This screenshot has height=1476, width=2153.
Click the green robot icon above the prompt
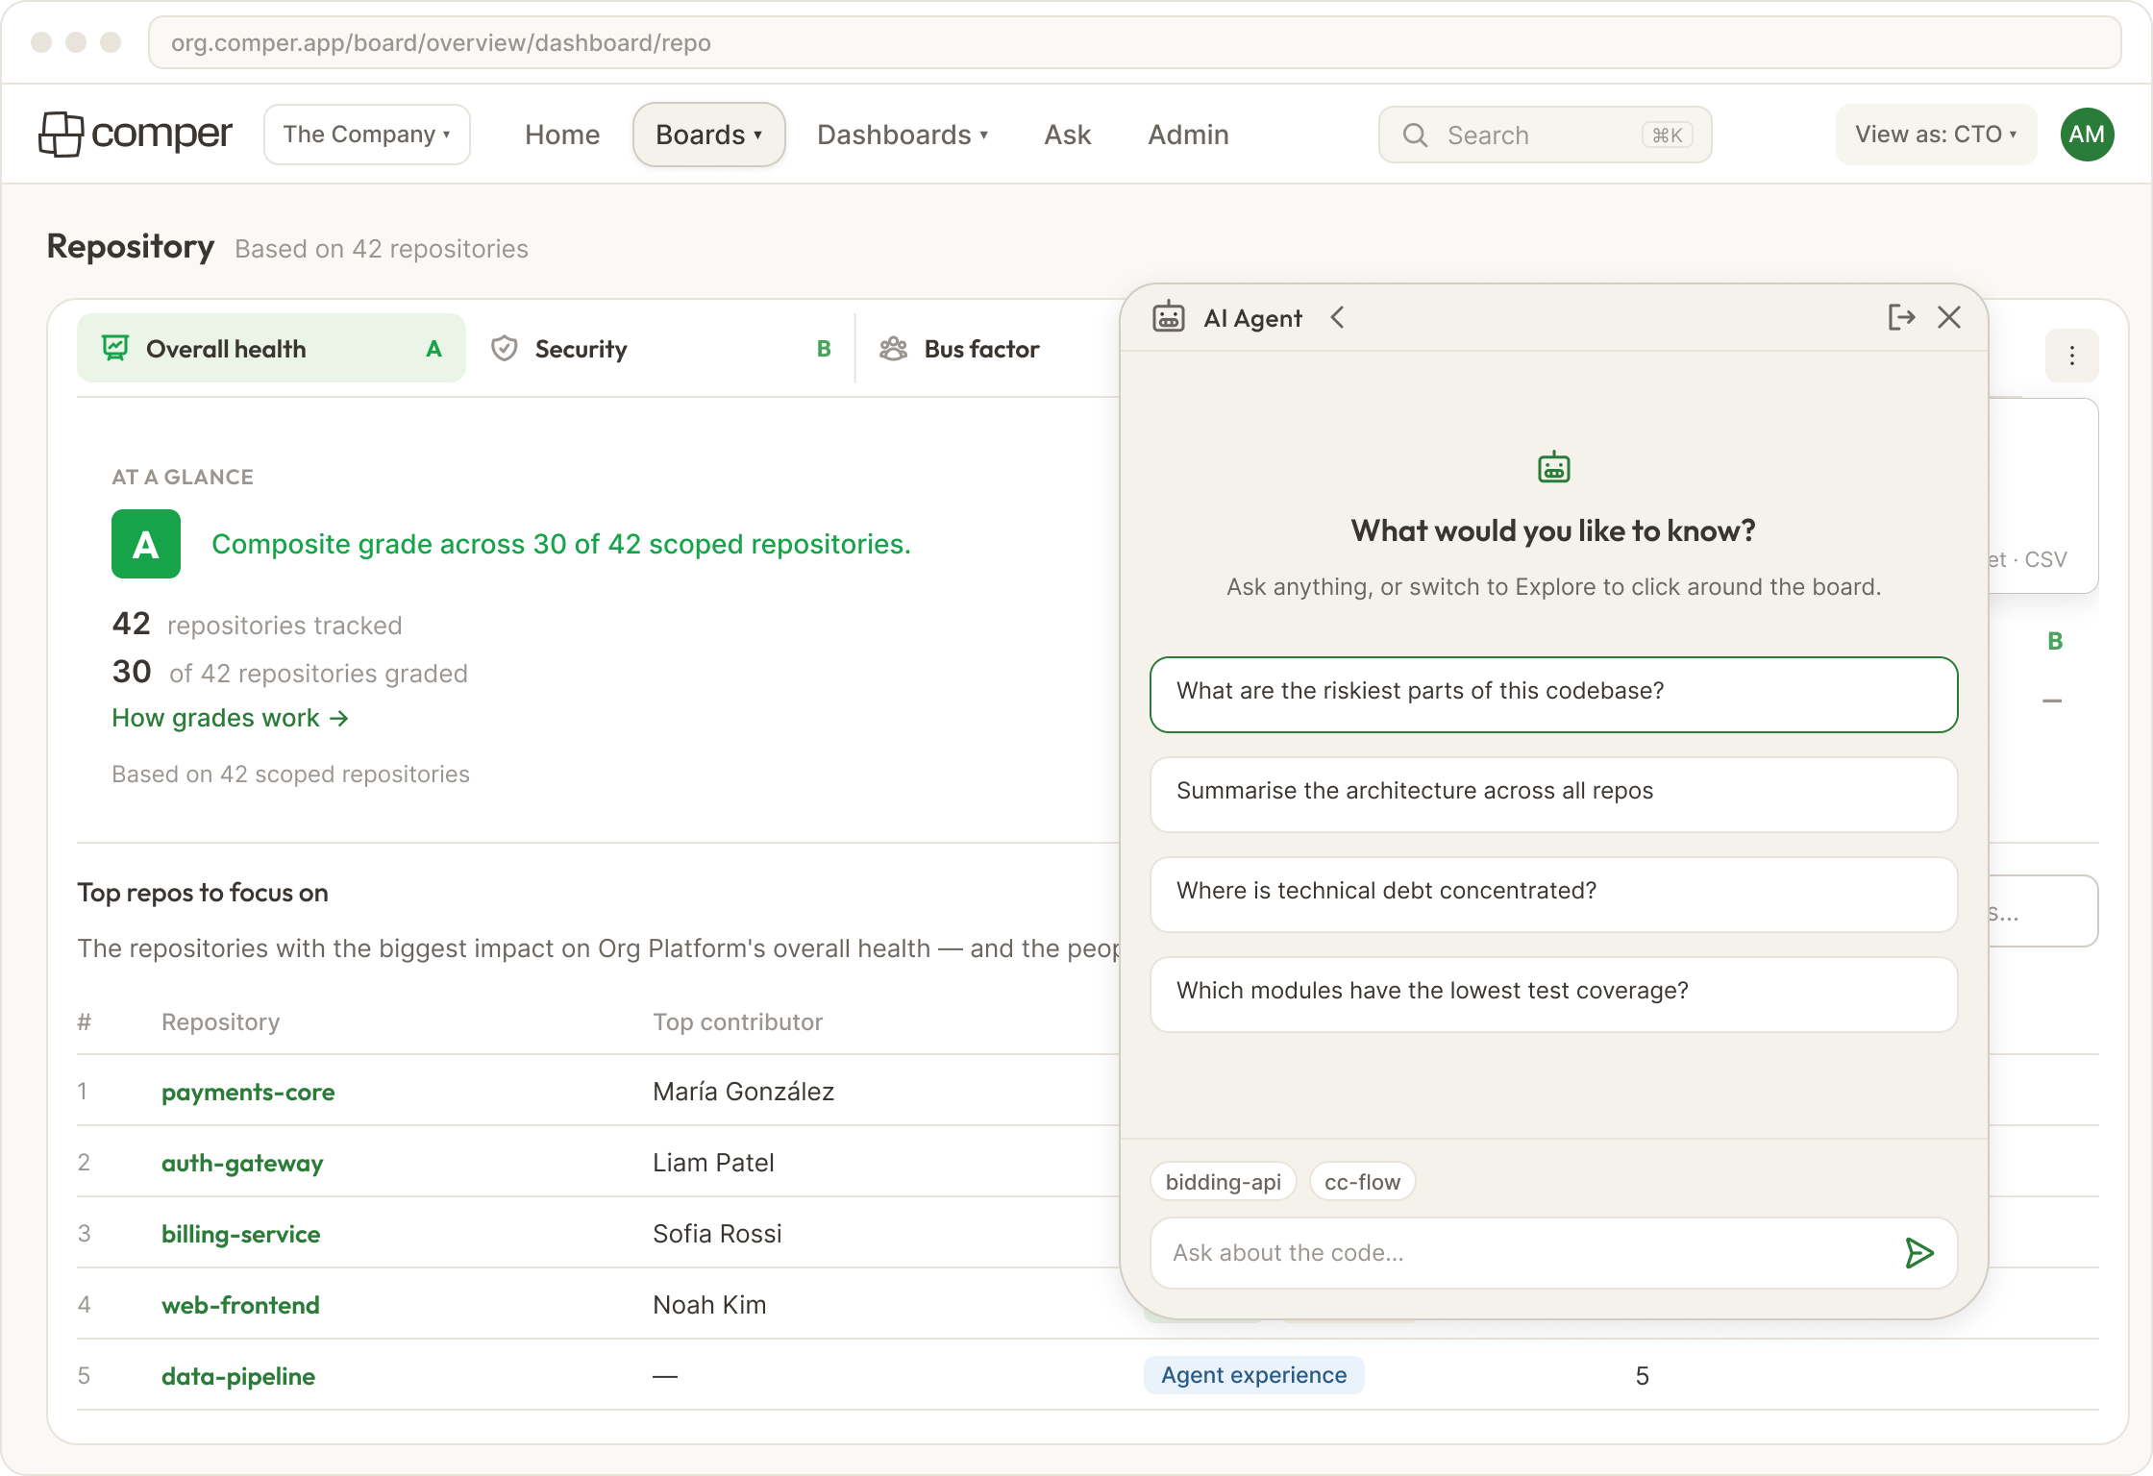pos(1554,468)
